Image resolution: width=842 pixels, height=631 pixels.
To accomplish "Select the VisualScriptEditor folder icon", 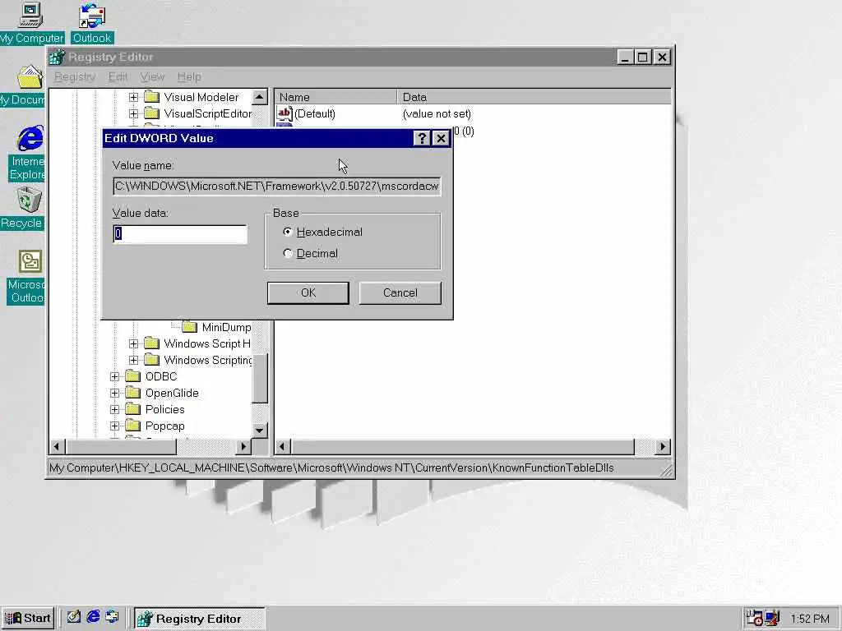I will coord(152,113).
